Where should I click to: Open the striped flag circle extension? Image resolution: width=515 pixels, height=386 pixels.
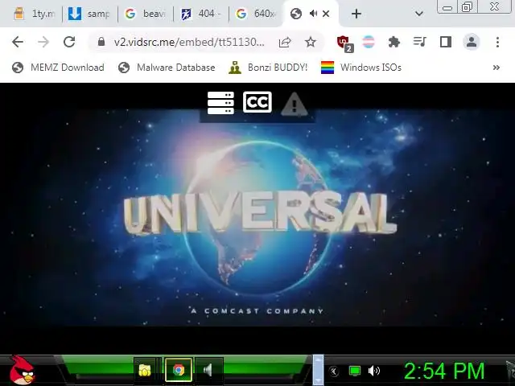click(x=369, y=42)
